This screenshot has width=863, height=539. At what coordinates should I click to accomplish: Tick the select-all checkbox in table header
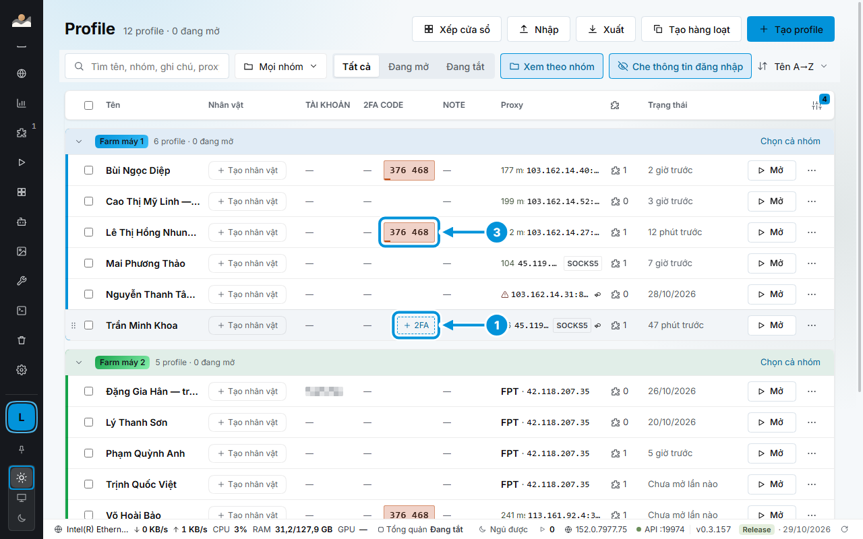point(89,105)
